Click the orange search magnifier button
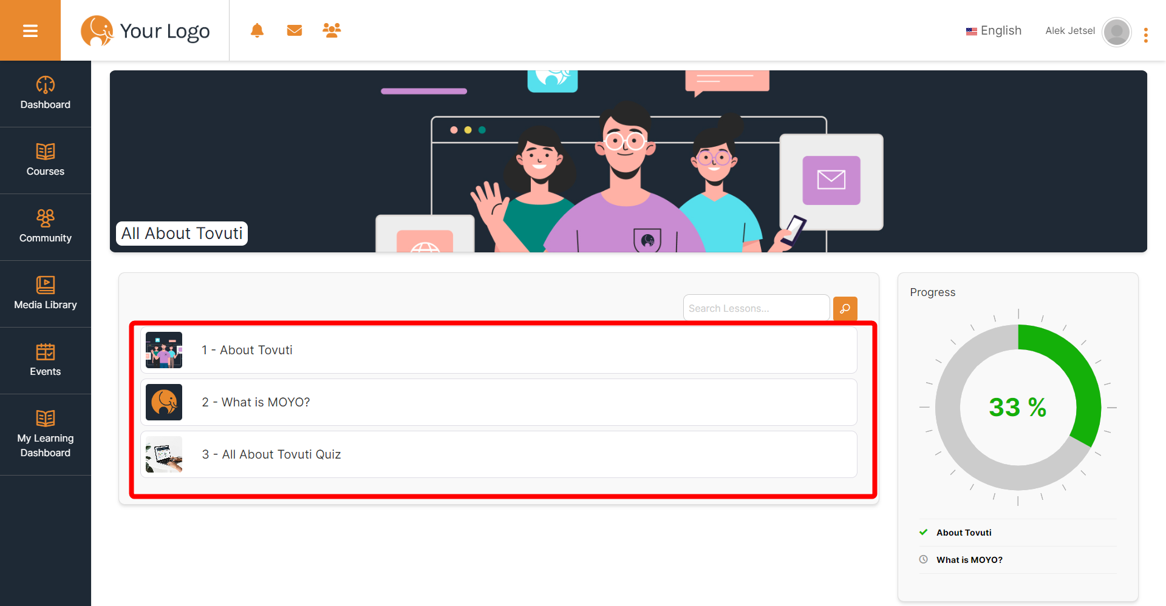Screen dimensions: 1166x606 [x=845, y=308]
